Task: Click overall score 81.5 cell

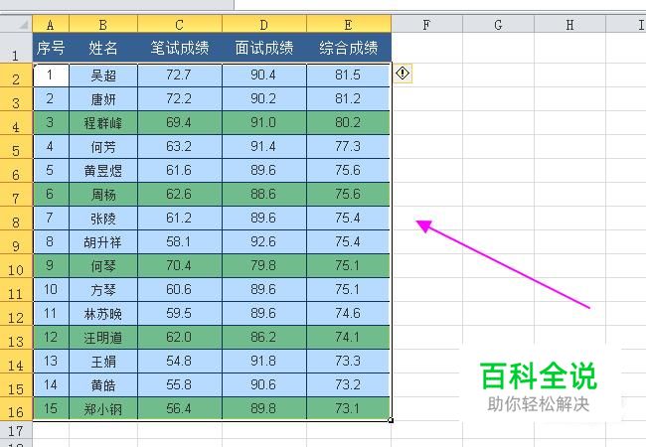Action: coord(349,74)
